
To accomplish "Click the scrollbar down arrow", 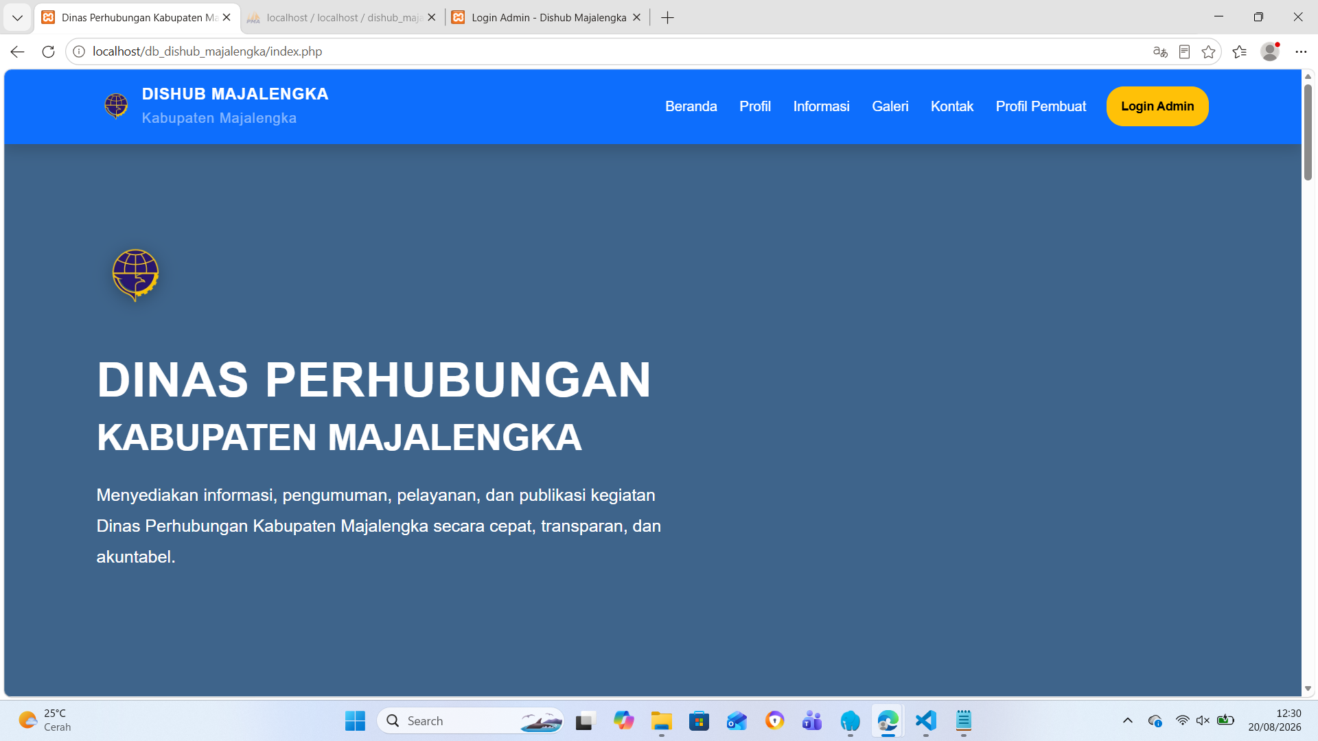I will click(x=1308, y=688).
